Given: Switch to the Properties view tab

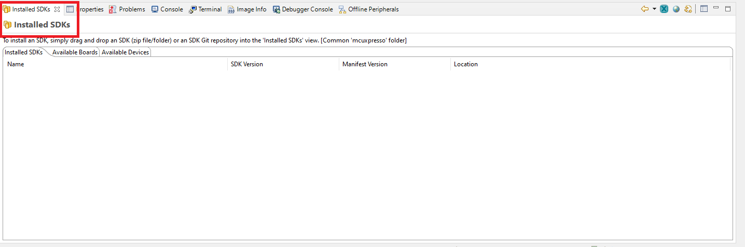Looking at the screenshot, I should click(x=85, y=9).
